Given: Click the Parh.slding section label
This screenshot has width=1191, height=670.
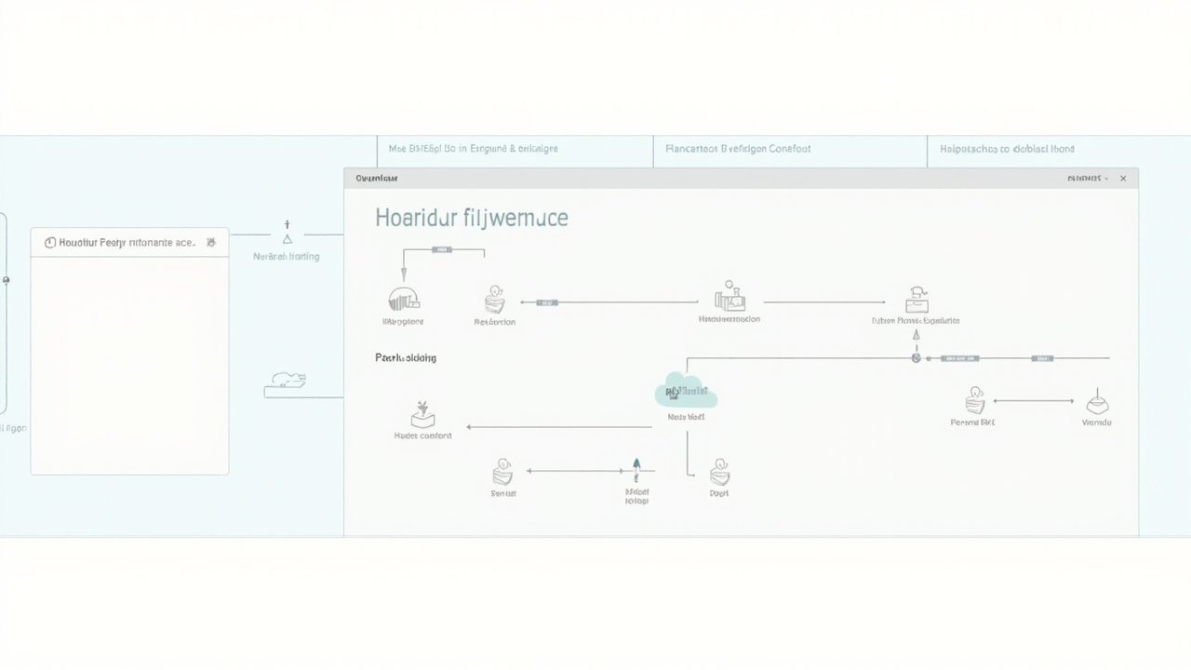Looking at the screenshot, I should coord(406,357).
